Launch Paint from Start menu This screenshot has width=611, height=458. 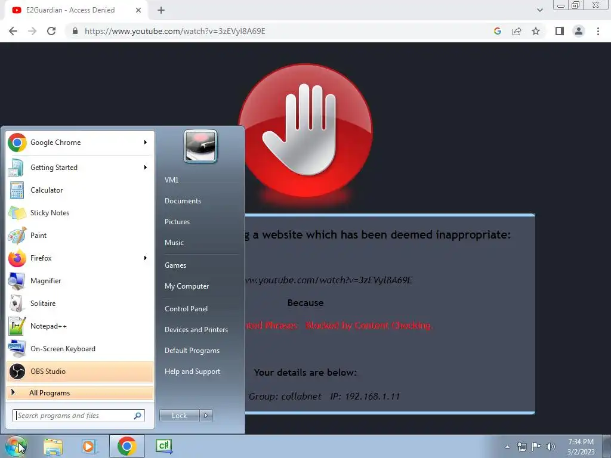point(80,235)
